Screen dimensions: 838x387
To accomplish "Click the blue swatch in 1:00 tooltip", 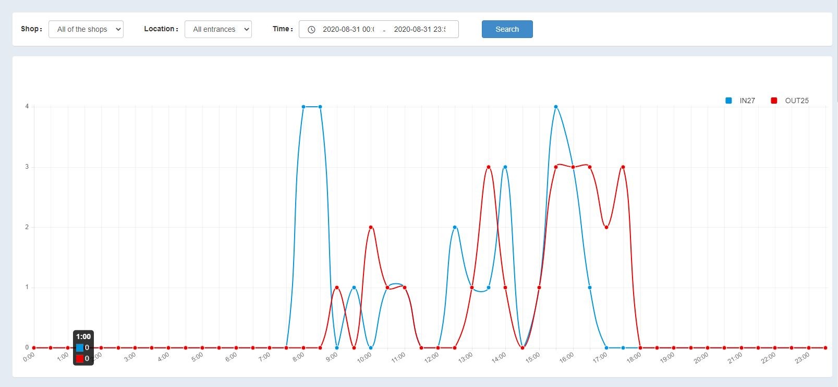I will point(80,347).
